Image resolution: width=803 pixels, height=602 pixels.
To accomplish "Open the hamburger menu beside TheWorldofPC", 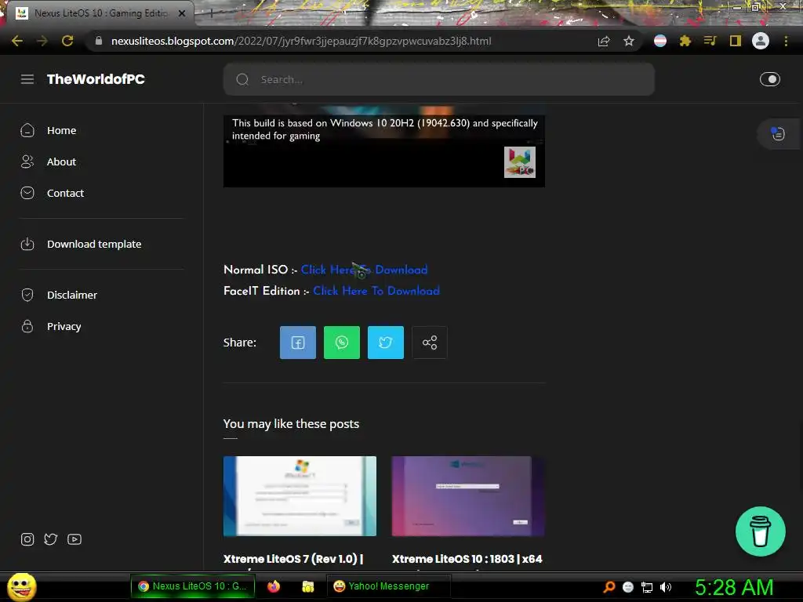I will point(27,79).
